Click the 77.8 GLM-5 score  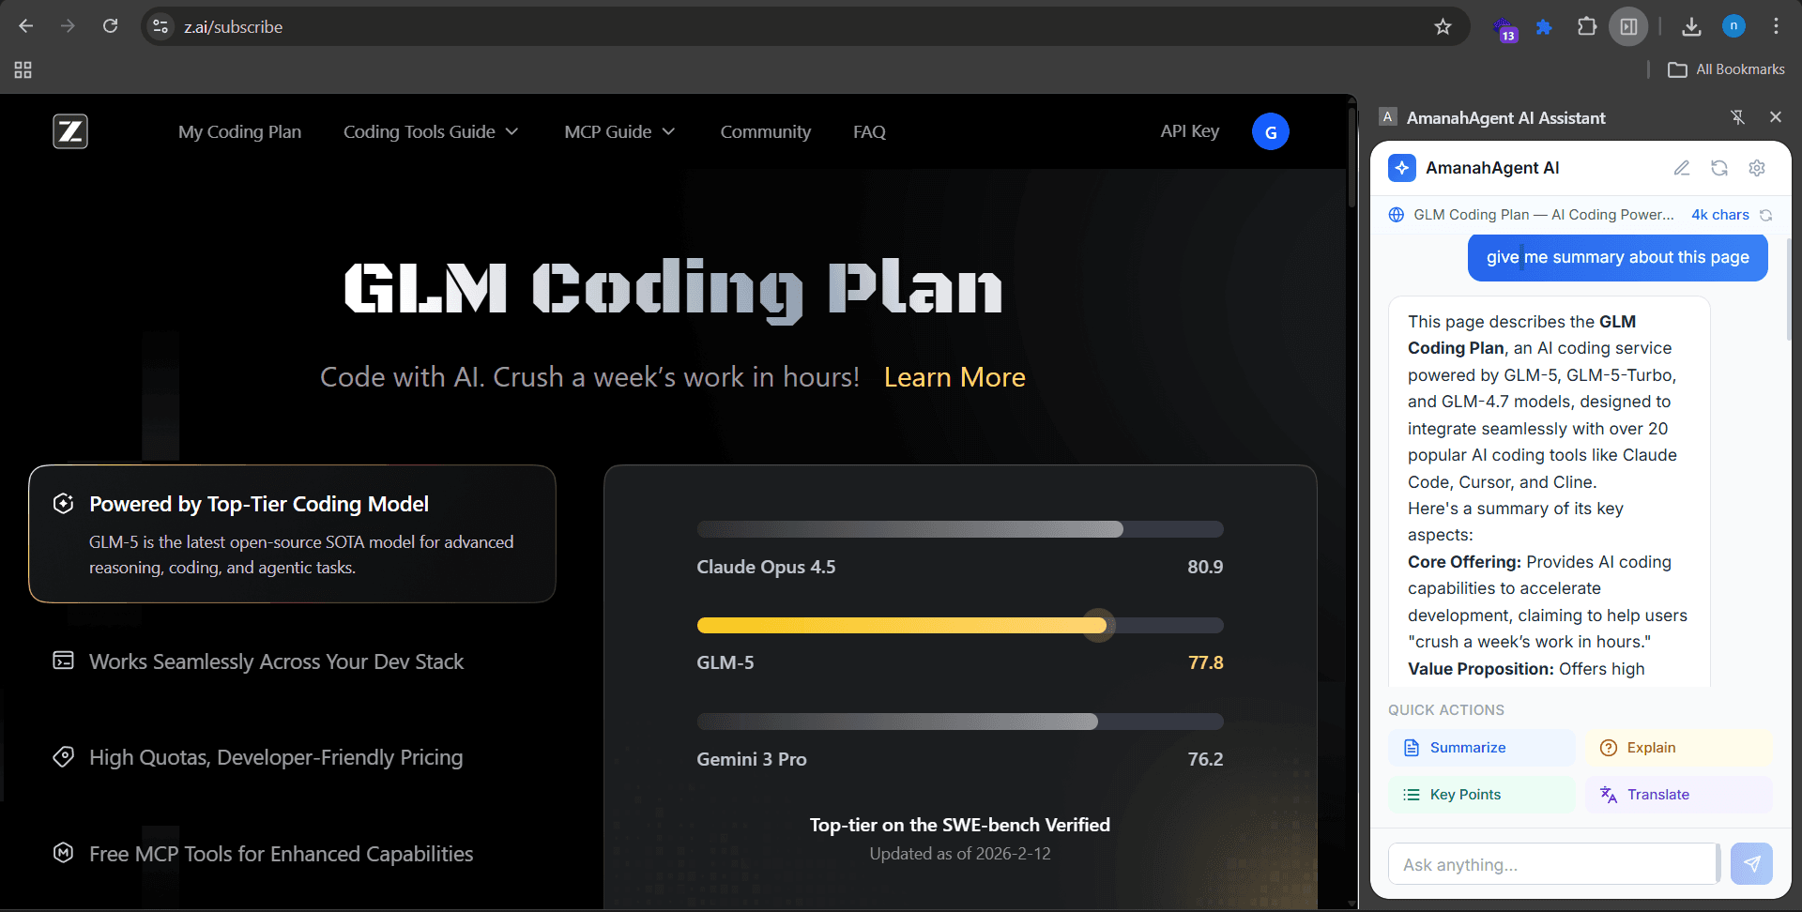tap(1206, 662)
